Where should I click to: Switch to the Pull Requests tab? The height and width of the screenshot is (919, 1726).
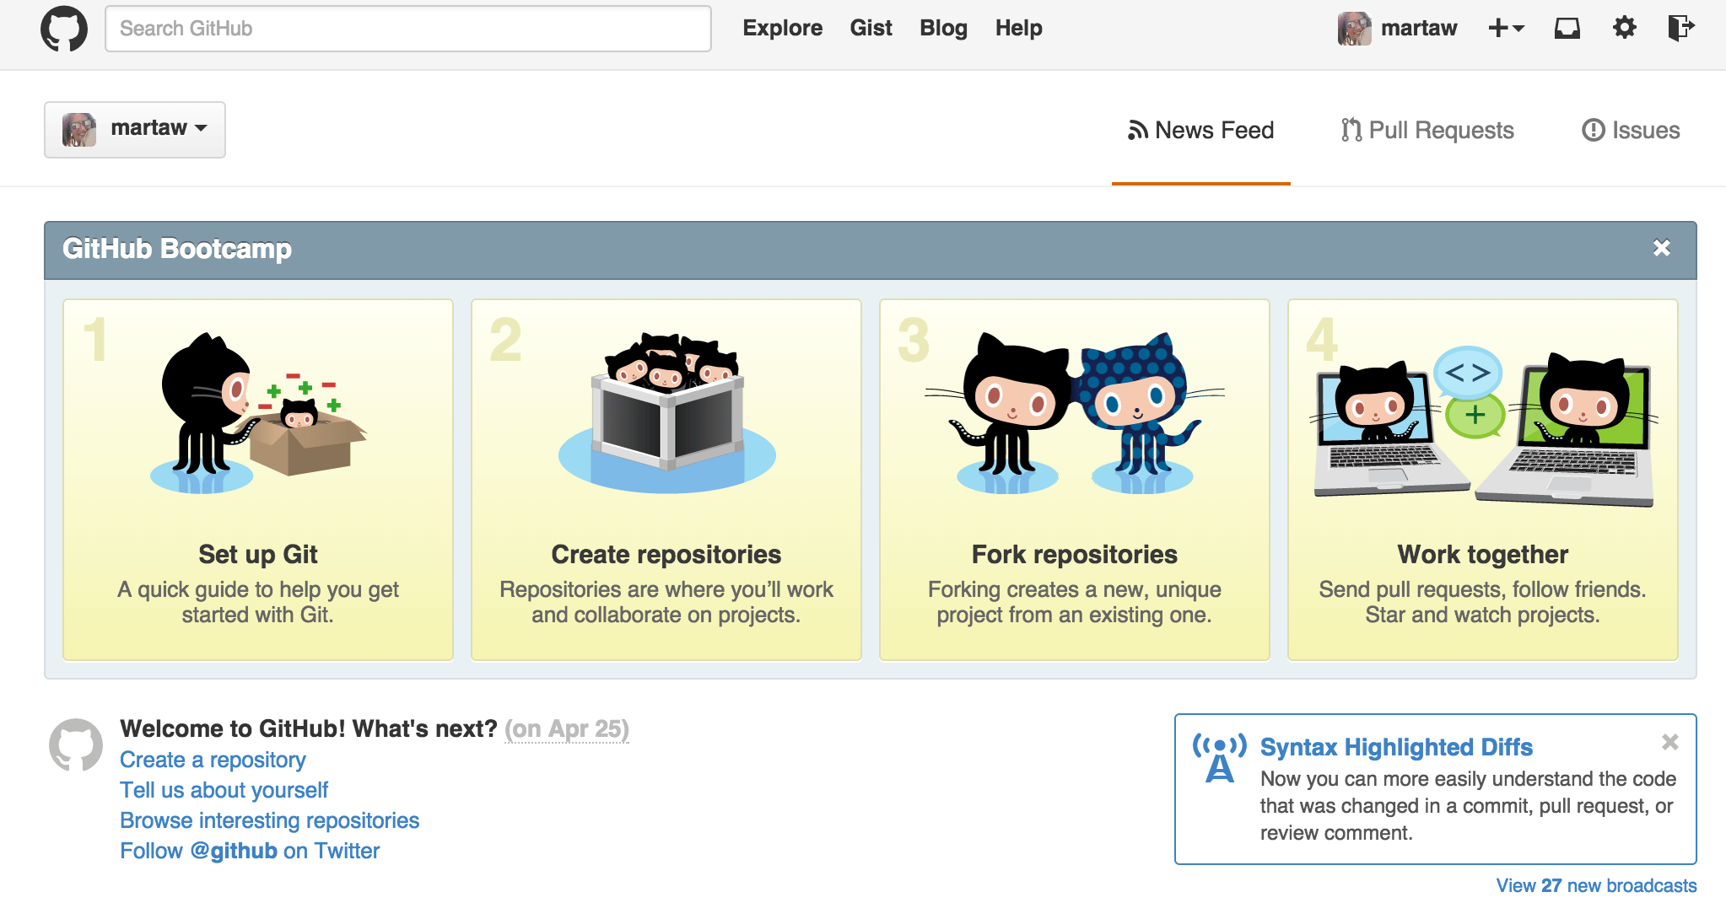click(x=1427, y=131)
